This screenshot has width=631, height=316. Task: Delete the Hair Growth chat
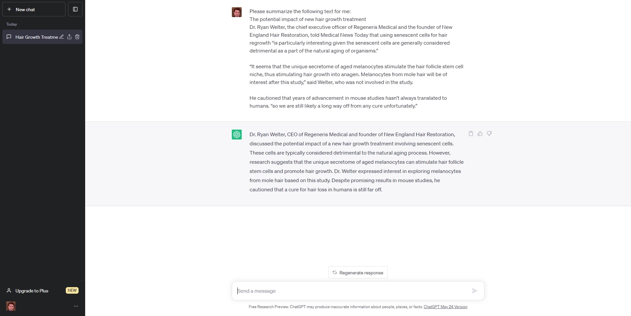click(77, 37)
